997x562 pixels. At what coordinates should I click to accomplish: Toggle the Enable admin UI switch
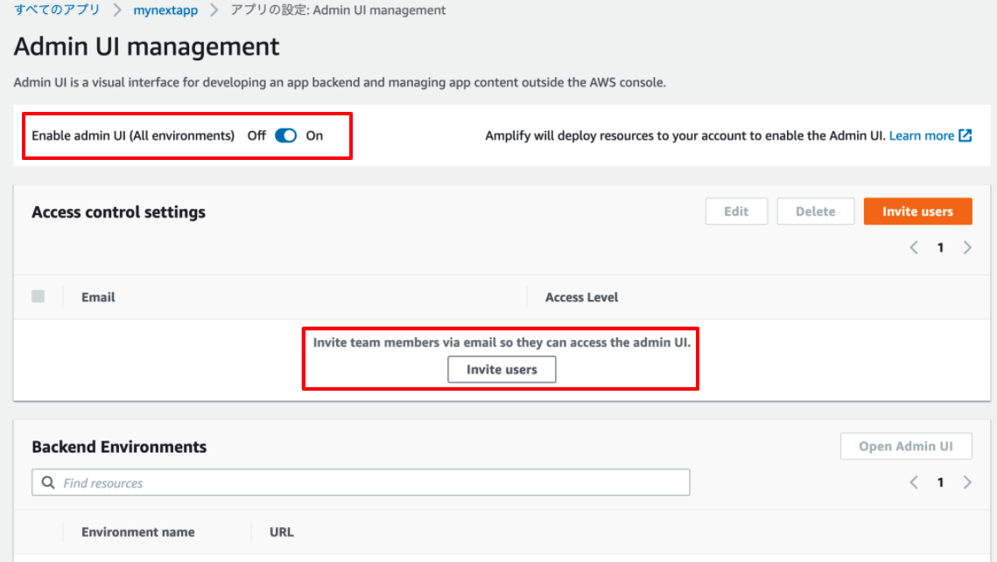coord(285,135)
